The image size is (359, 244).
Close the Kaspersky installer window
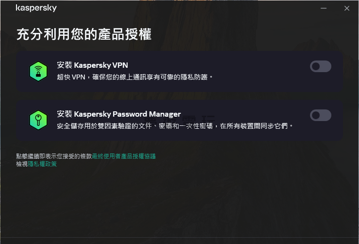click(347, 8)
